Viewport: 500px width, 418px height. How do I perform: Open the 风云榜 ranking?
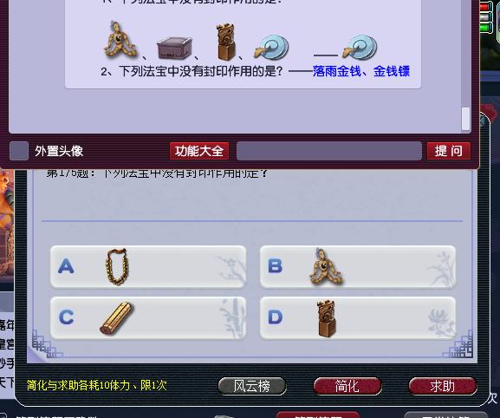coord(252,386)
